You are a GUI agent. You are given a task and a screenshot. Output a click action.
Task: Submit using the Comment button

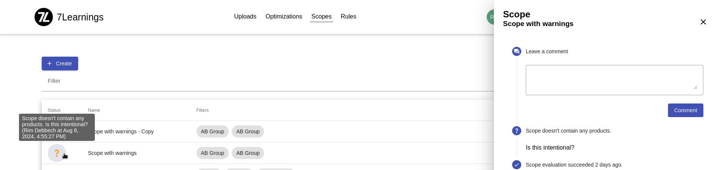coord(685,110)
